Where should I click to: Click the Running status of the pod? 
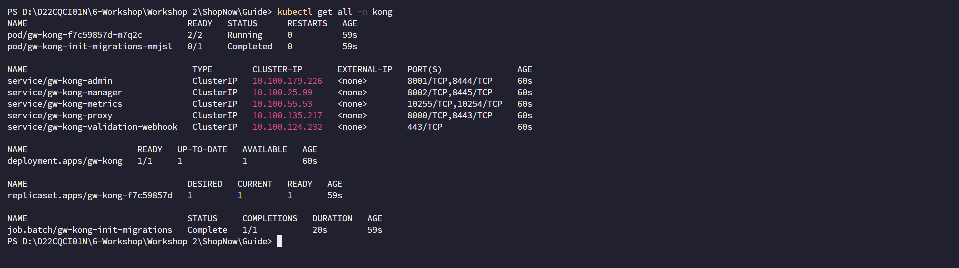point(245,35)
